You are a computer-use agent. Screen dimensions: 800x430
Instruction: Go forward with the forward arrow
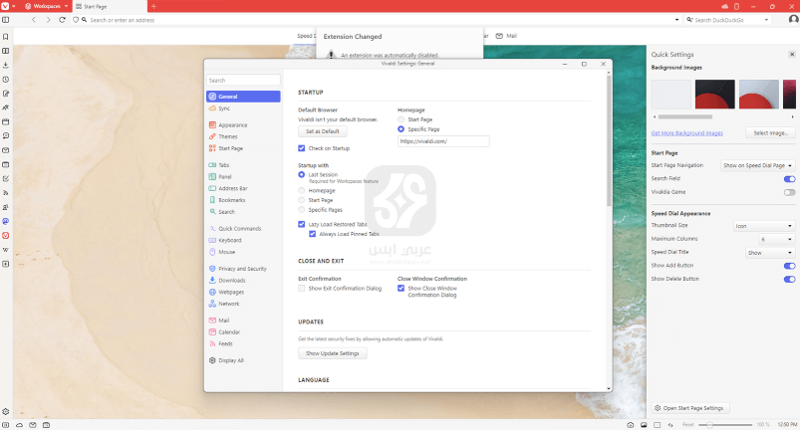click(x=48, y=20)
